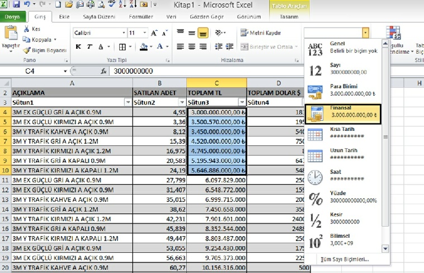The image size is (424, 273).
Task: Switch to the Formüller tab
Action: tap(141, 17)
